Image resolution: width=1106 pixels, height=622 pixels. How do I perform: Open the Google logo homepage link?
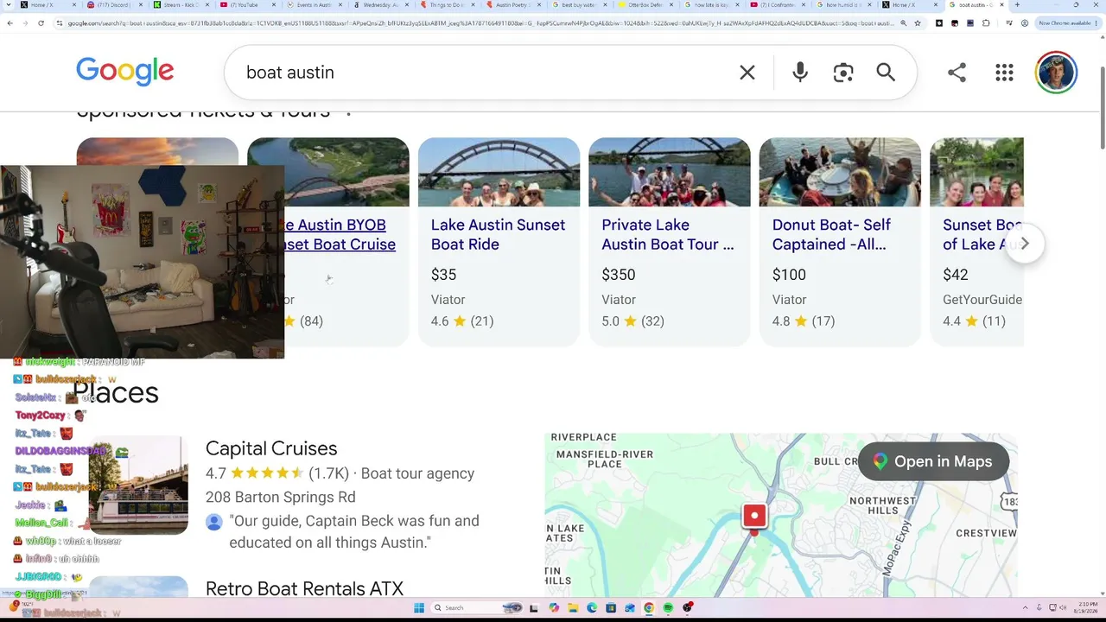[x=125, y=72]
